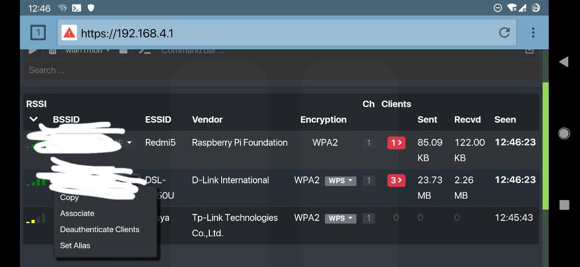Open BSSID dropdown arrow in Redmi5 row
This screenshot has height=267, width=580.
coord(129,143)
